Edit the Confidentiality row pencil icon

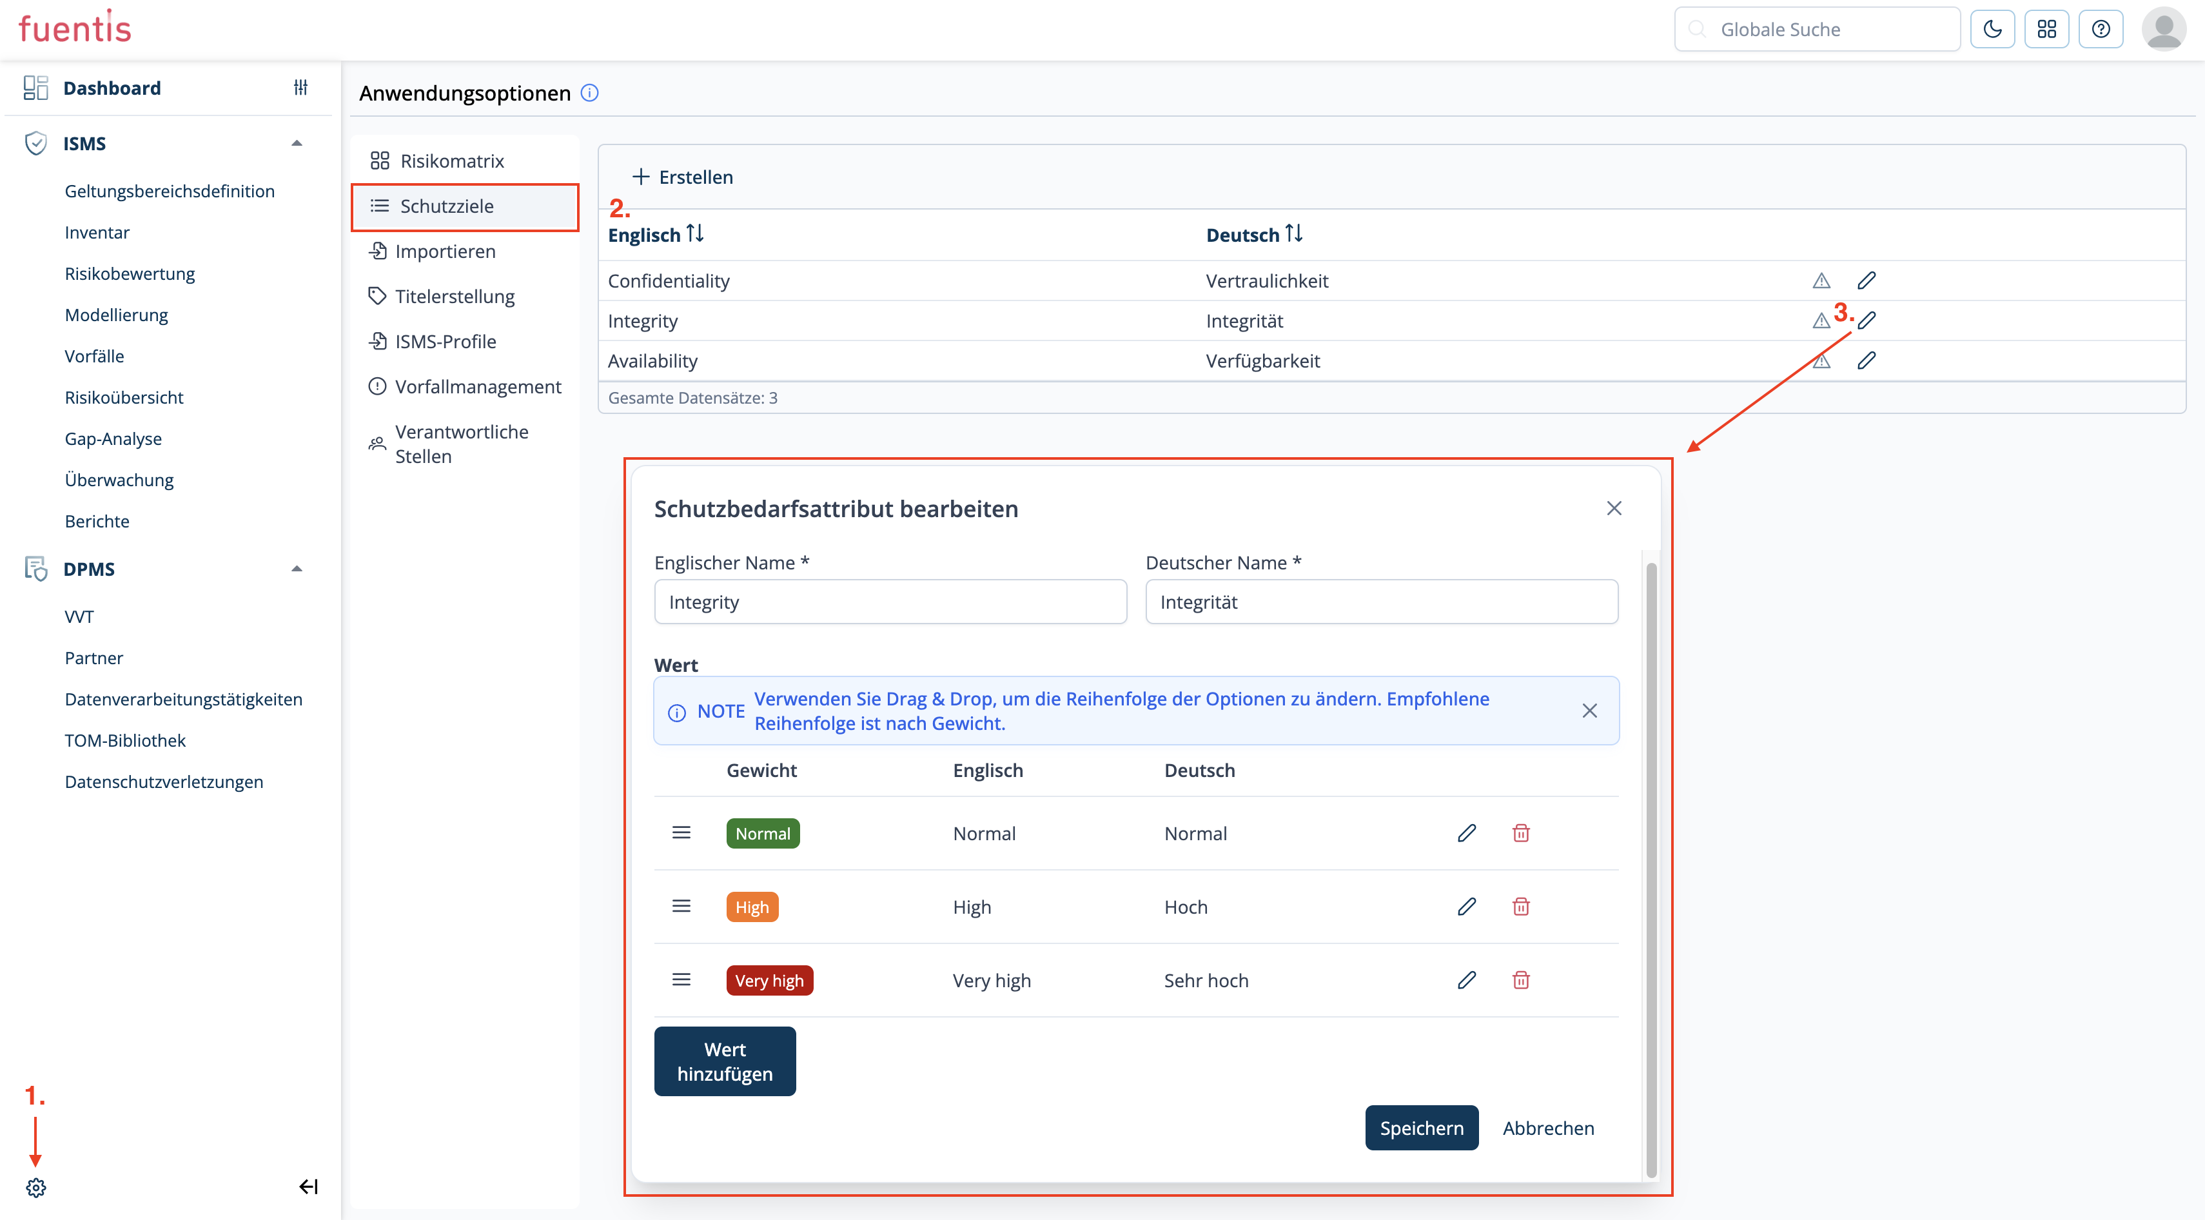pos(1866,280)
